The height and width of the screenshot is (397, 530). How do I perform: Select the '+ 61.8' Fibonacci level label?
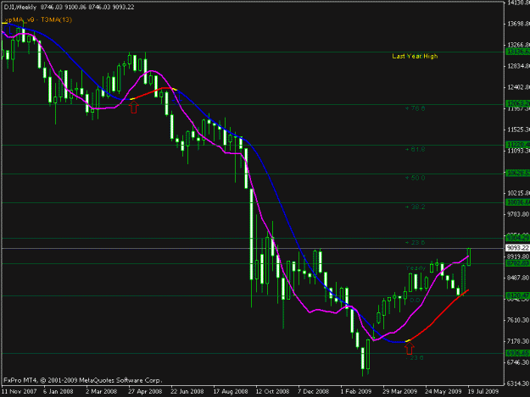pos(415,149)
